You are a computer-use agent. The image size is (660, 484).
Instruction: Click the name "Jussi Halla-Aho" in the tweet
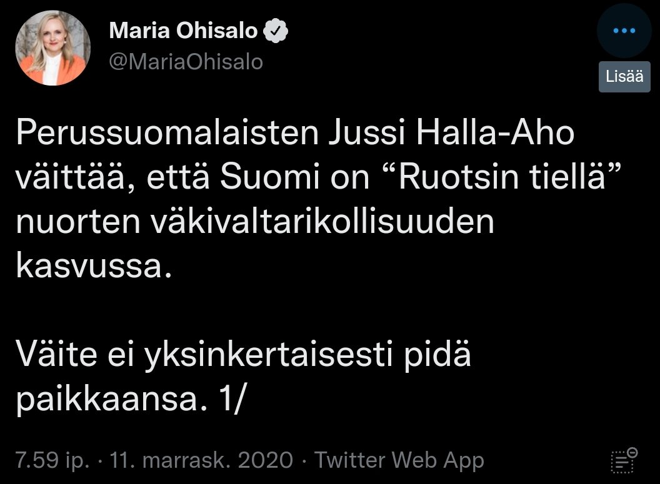coord(451,132)
